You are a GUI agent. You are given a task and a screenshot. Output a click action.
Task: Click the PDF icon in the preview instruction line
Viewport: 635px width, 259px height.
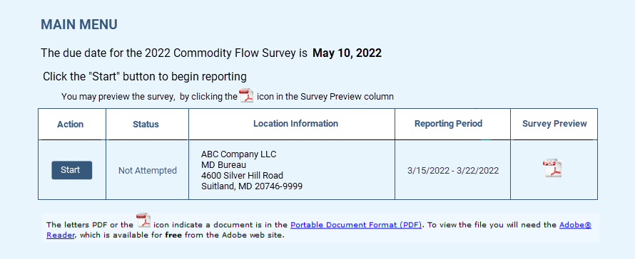246,96
